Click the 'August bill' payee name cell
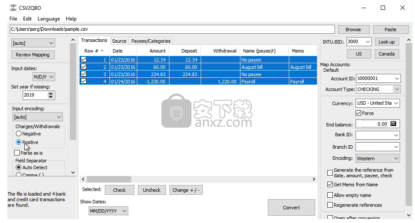 click(x=264, y=67)
